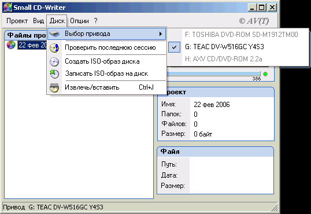Click the Путь: label in Файл panel
Screen dimensions: 311x214
click(x=169, y=165)
